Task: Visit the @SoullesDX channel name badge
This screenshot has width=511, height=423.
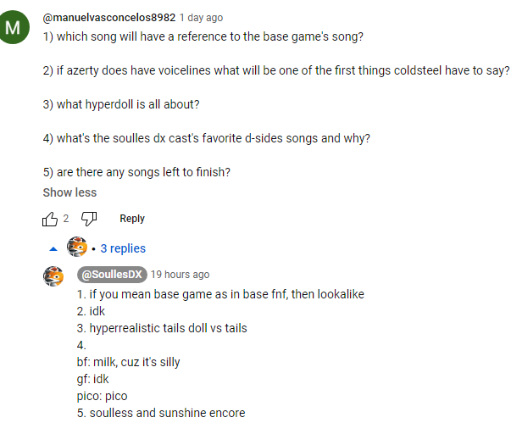Action: pos(111,275)
